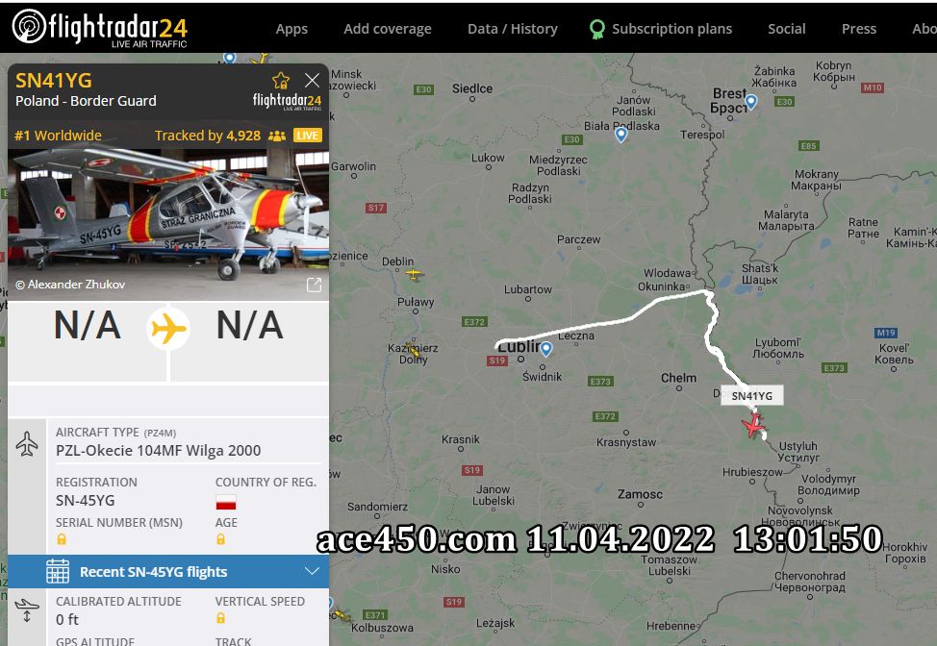
Task: Click the Biala Podlaska airport pin
Action: [620, 135]
